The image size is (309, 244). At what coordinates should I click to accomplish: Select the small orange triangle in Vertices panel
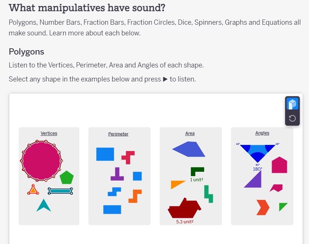point(32,190)
